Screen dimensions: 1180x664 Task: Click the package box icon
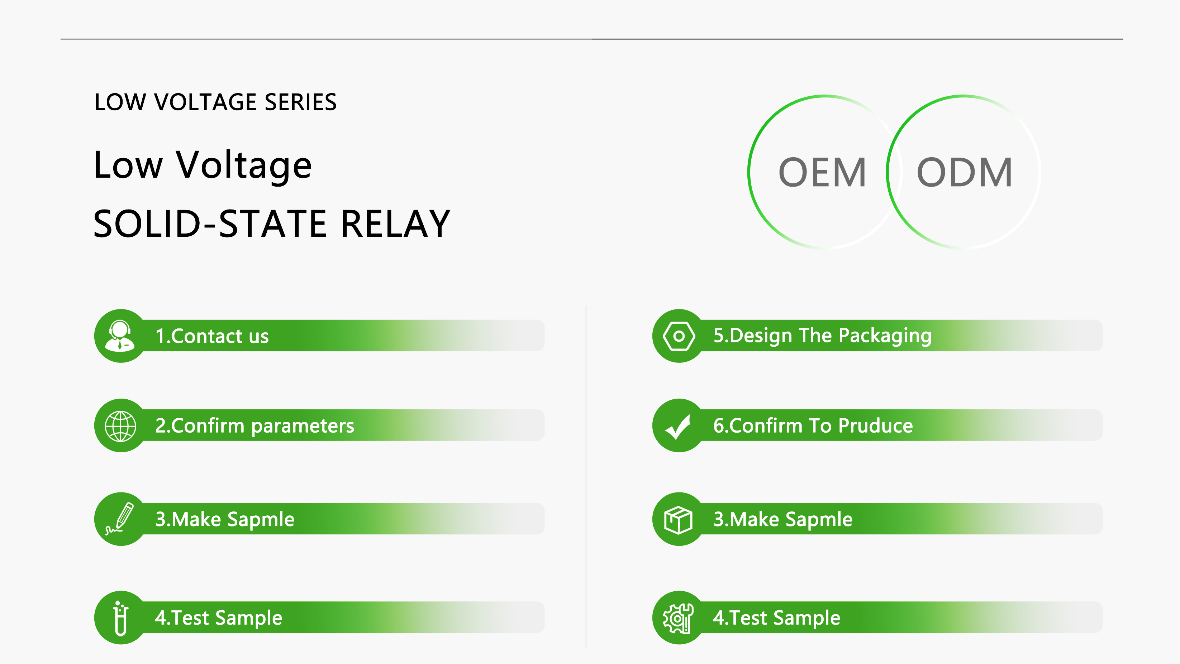679,520
